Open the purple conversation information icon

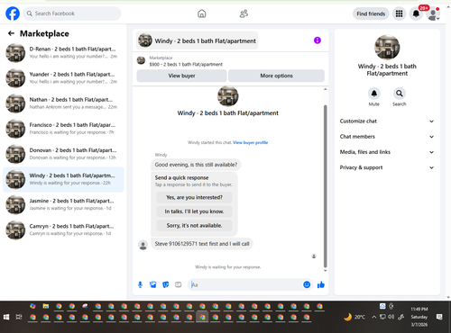click(318, 40)
